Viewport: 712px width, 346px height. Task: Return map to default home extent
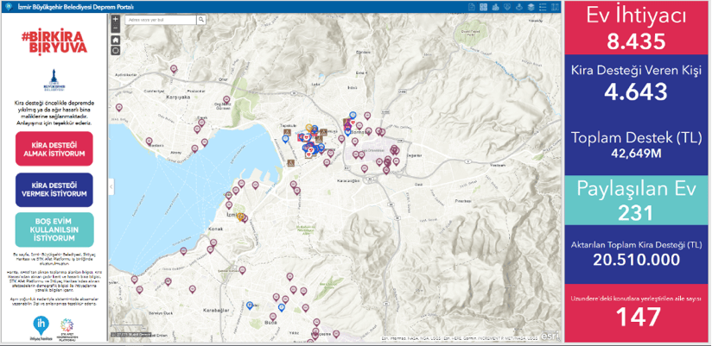[115, 40]
